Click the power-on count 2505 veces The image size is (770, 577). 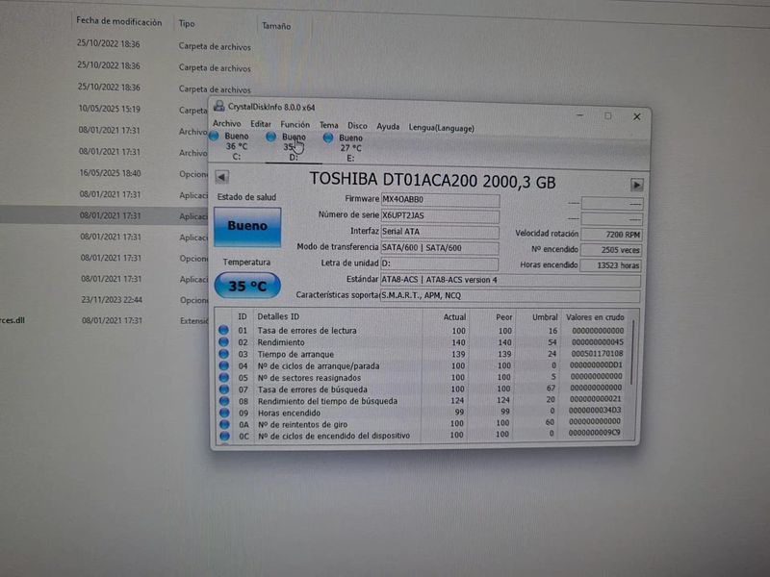click(610, 250)
